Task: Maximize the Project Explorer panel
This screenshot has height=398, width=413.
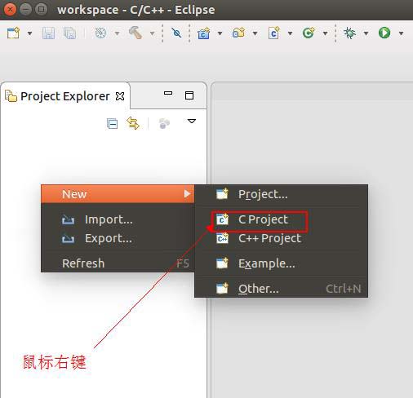Action: coord(189,95)
